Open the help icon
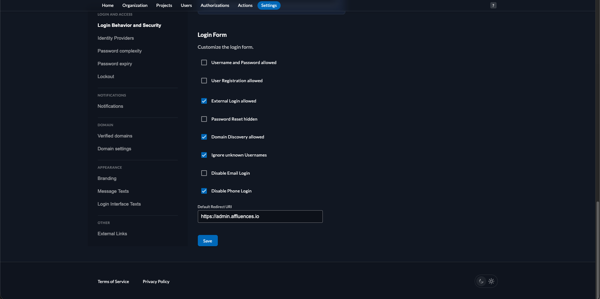 pos(493,5)
